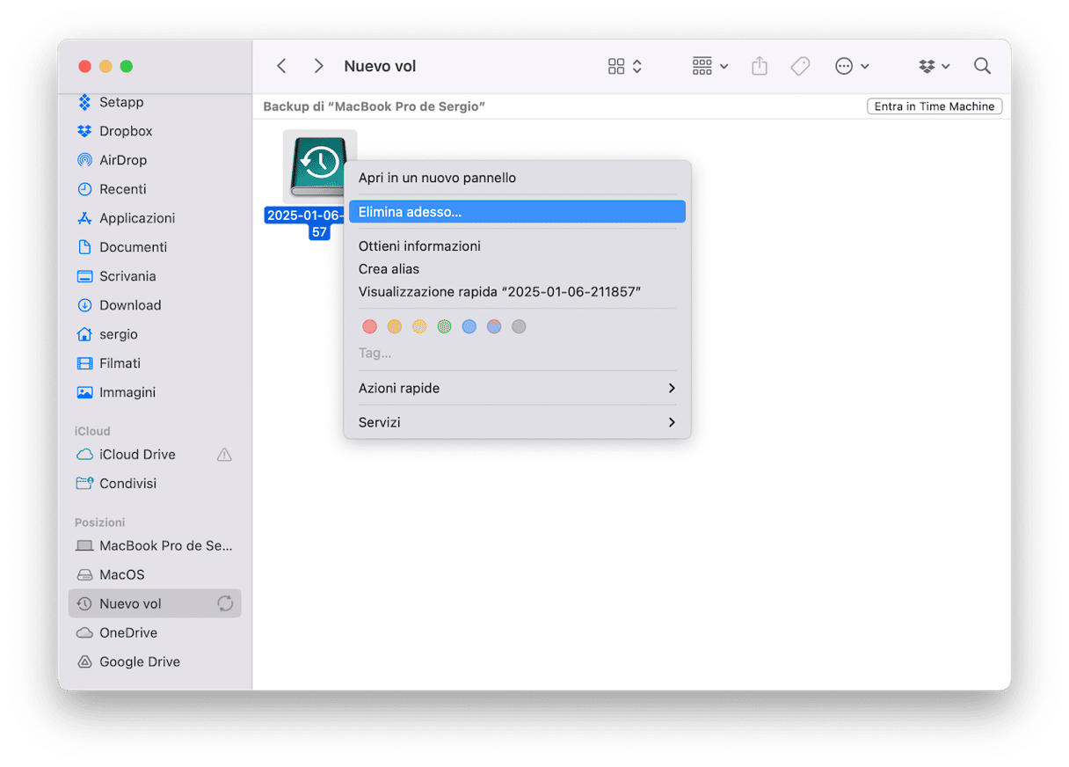Apply the red tag color
This screenshot has height=767, width=1069.
[x=369, y=326]
